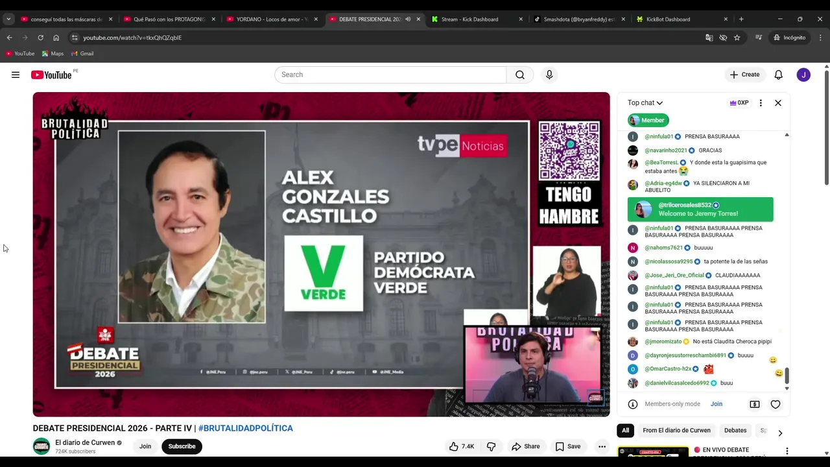Open the account avatar menu
Viewport: 830px width, 467px height.
pyautogui.click(x=803, y=75)
